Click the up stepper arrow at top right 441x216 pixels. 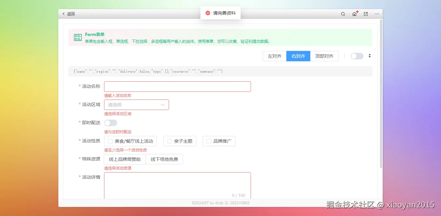coord(370,54)
